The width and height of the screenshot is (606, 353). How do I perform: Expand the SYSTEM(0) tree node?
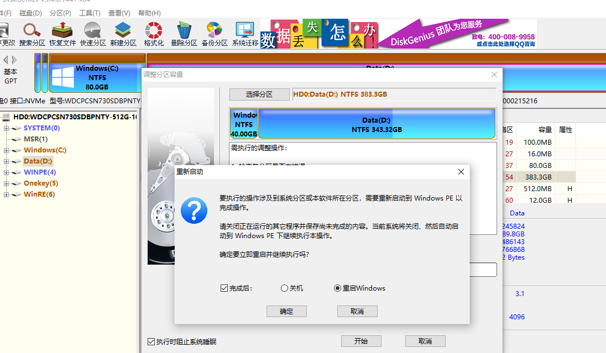click(x=7, y=128)
